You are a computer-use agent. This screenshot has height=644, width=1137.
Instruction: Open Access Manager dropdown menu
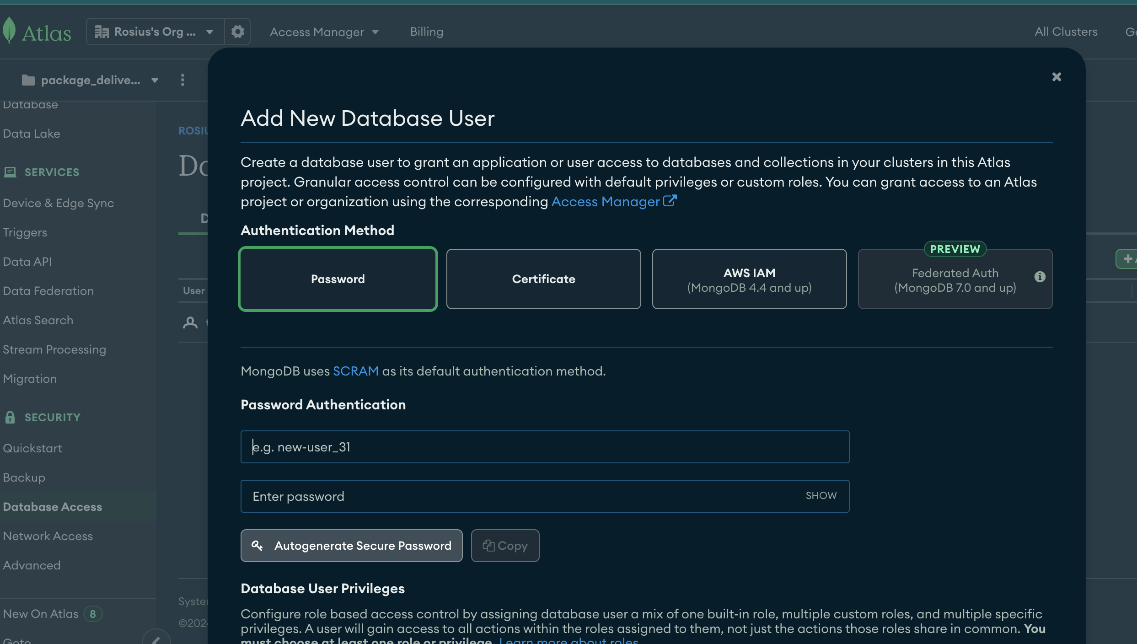pos(324,32)
